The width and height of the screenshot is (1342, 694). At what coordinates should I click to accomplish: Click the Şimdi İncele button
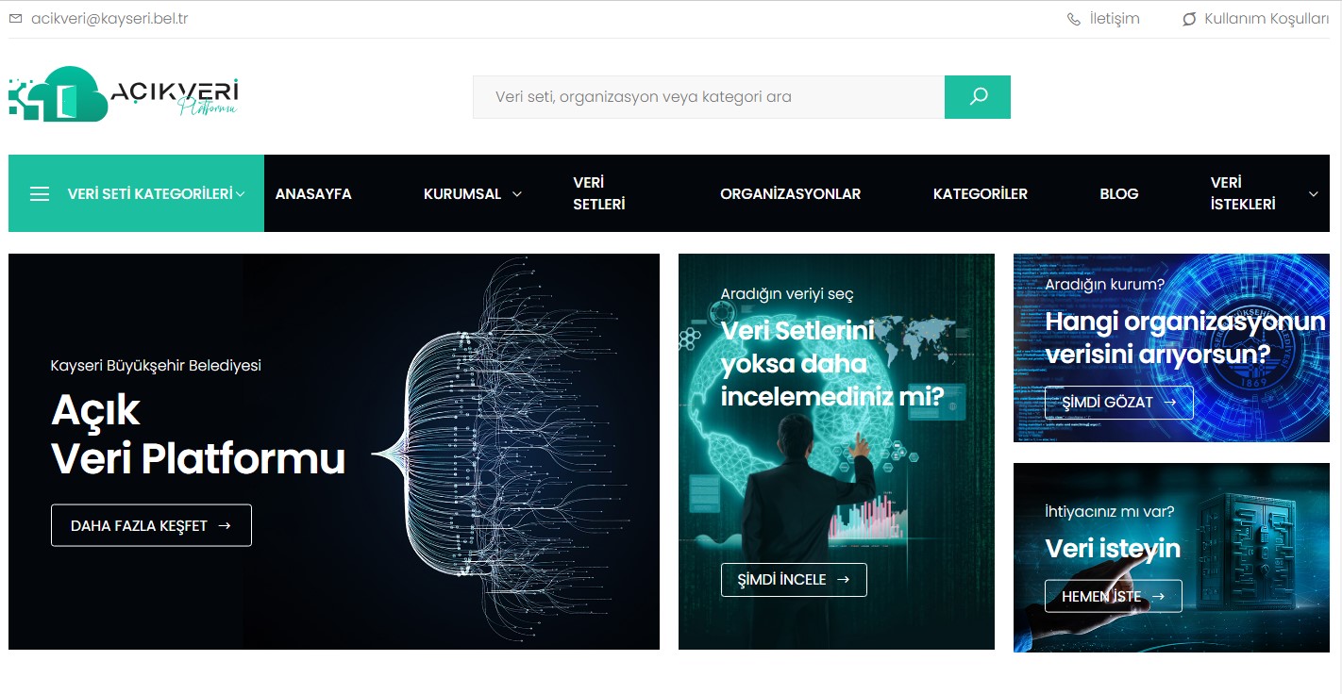(794, 579)
